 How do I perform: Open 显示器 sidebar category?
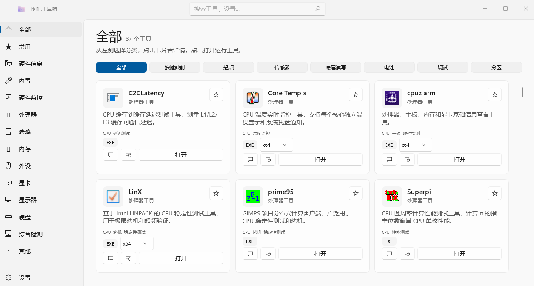tap(41, 200)
